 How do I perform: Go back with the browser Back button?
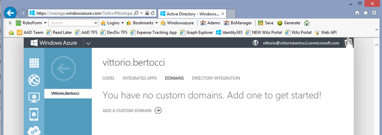tap(10, 13)
